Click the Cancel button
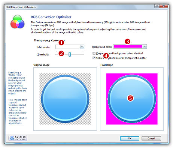Viewport: 173px width, 148px height. pyautogui.click(x=151, y=138)
